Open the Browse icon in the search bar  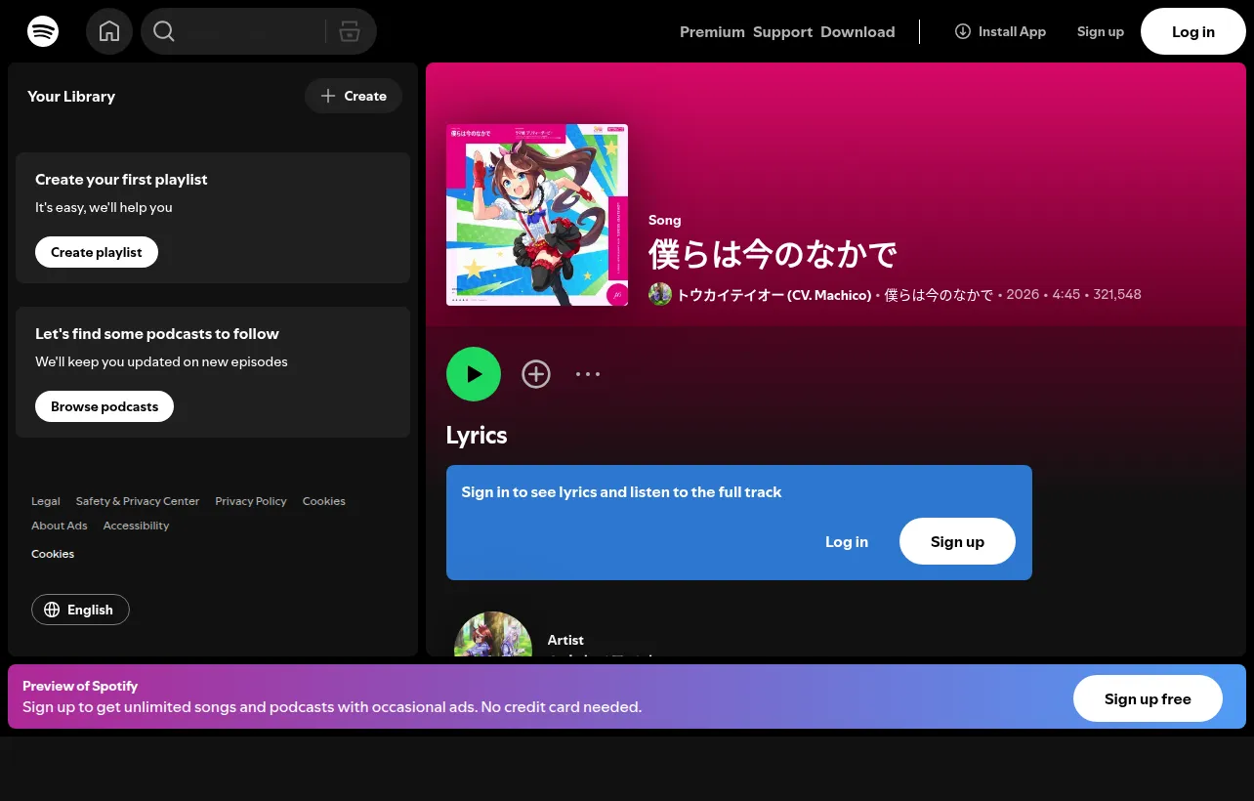350,31
